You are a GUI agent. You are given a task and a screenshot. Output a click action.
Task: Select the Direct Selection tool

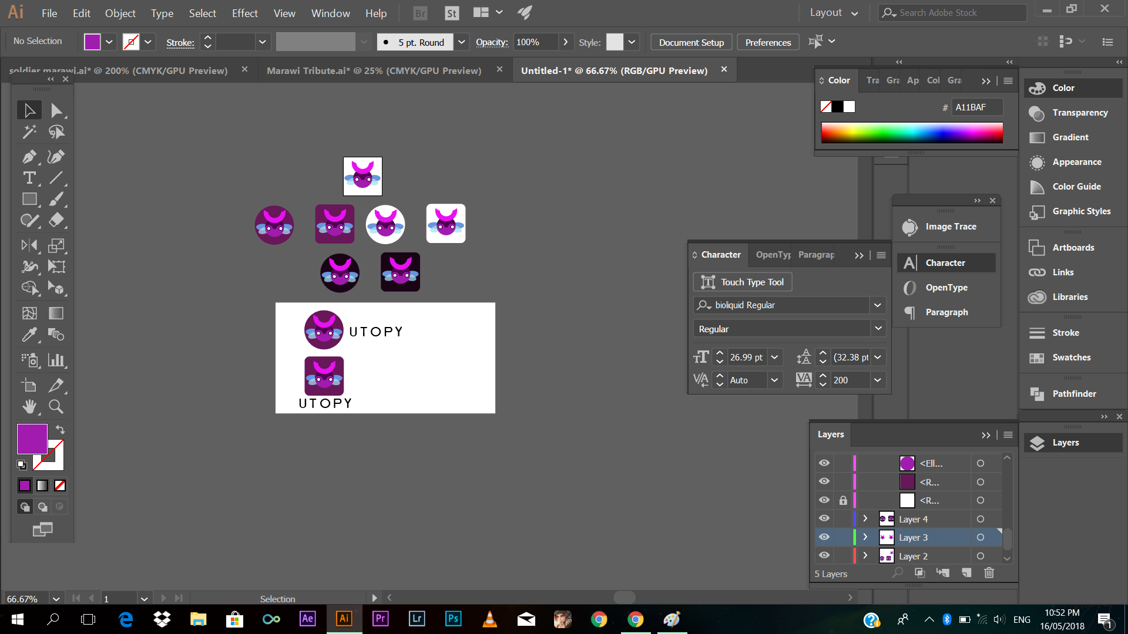56,110
